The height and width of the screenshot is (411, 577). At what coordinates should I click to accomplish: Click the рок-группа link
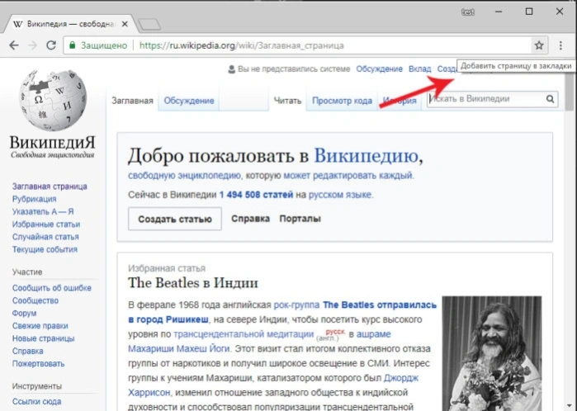[x=296, y=305]
